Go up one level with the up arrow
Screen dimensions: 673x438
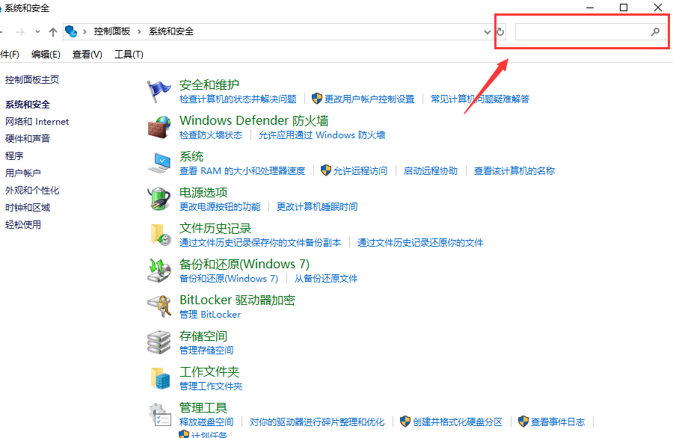[x=53, y=31]
